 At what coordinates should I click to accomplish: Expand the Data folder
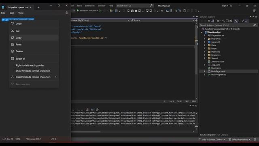click(204, 45)
